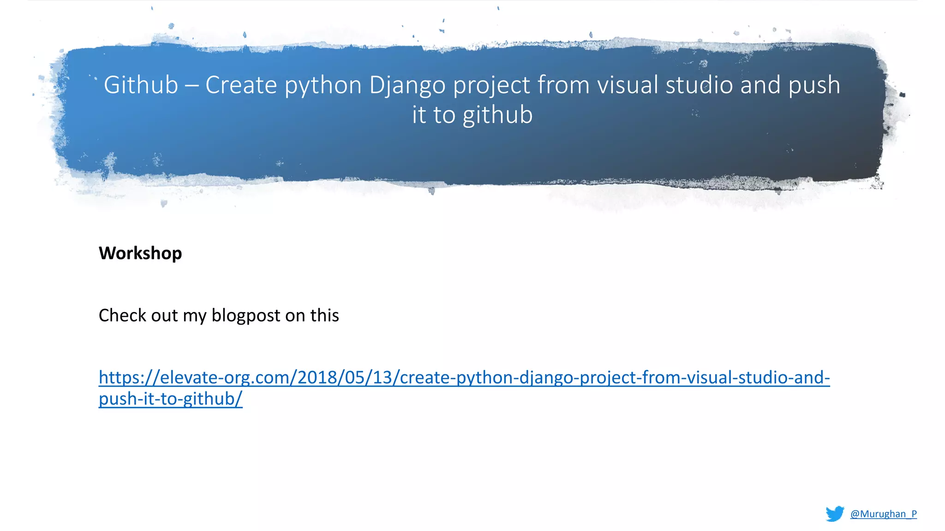The height and width of the screenshot is (531, 945).
Task: Select the bold Workshop heading
Action: click(140, 253)
